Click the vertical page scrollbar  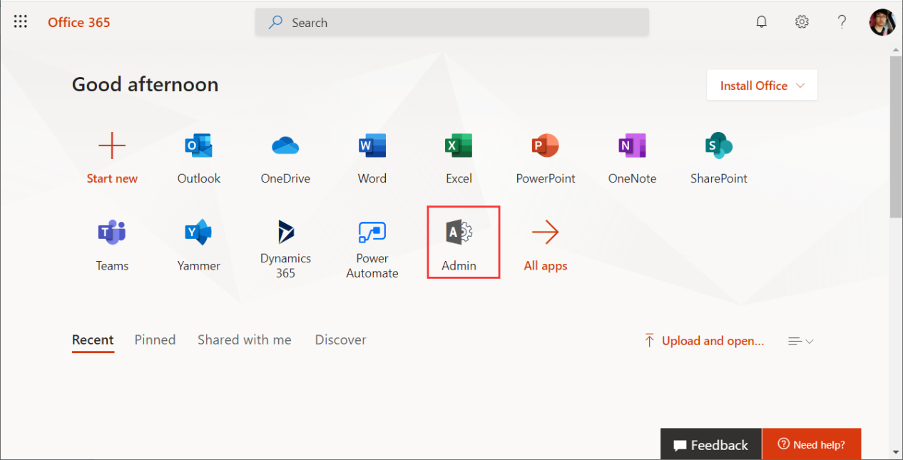tap(896, 136)
